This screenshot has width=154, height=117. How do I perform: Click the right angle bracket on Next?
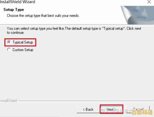(114, 110)
